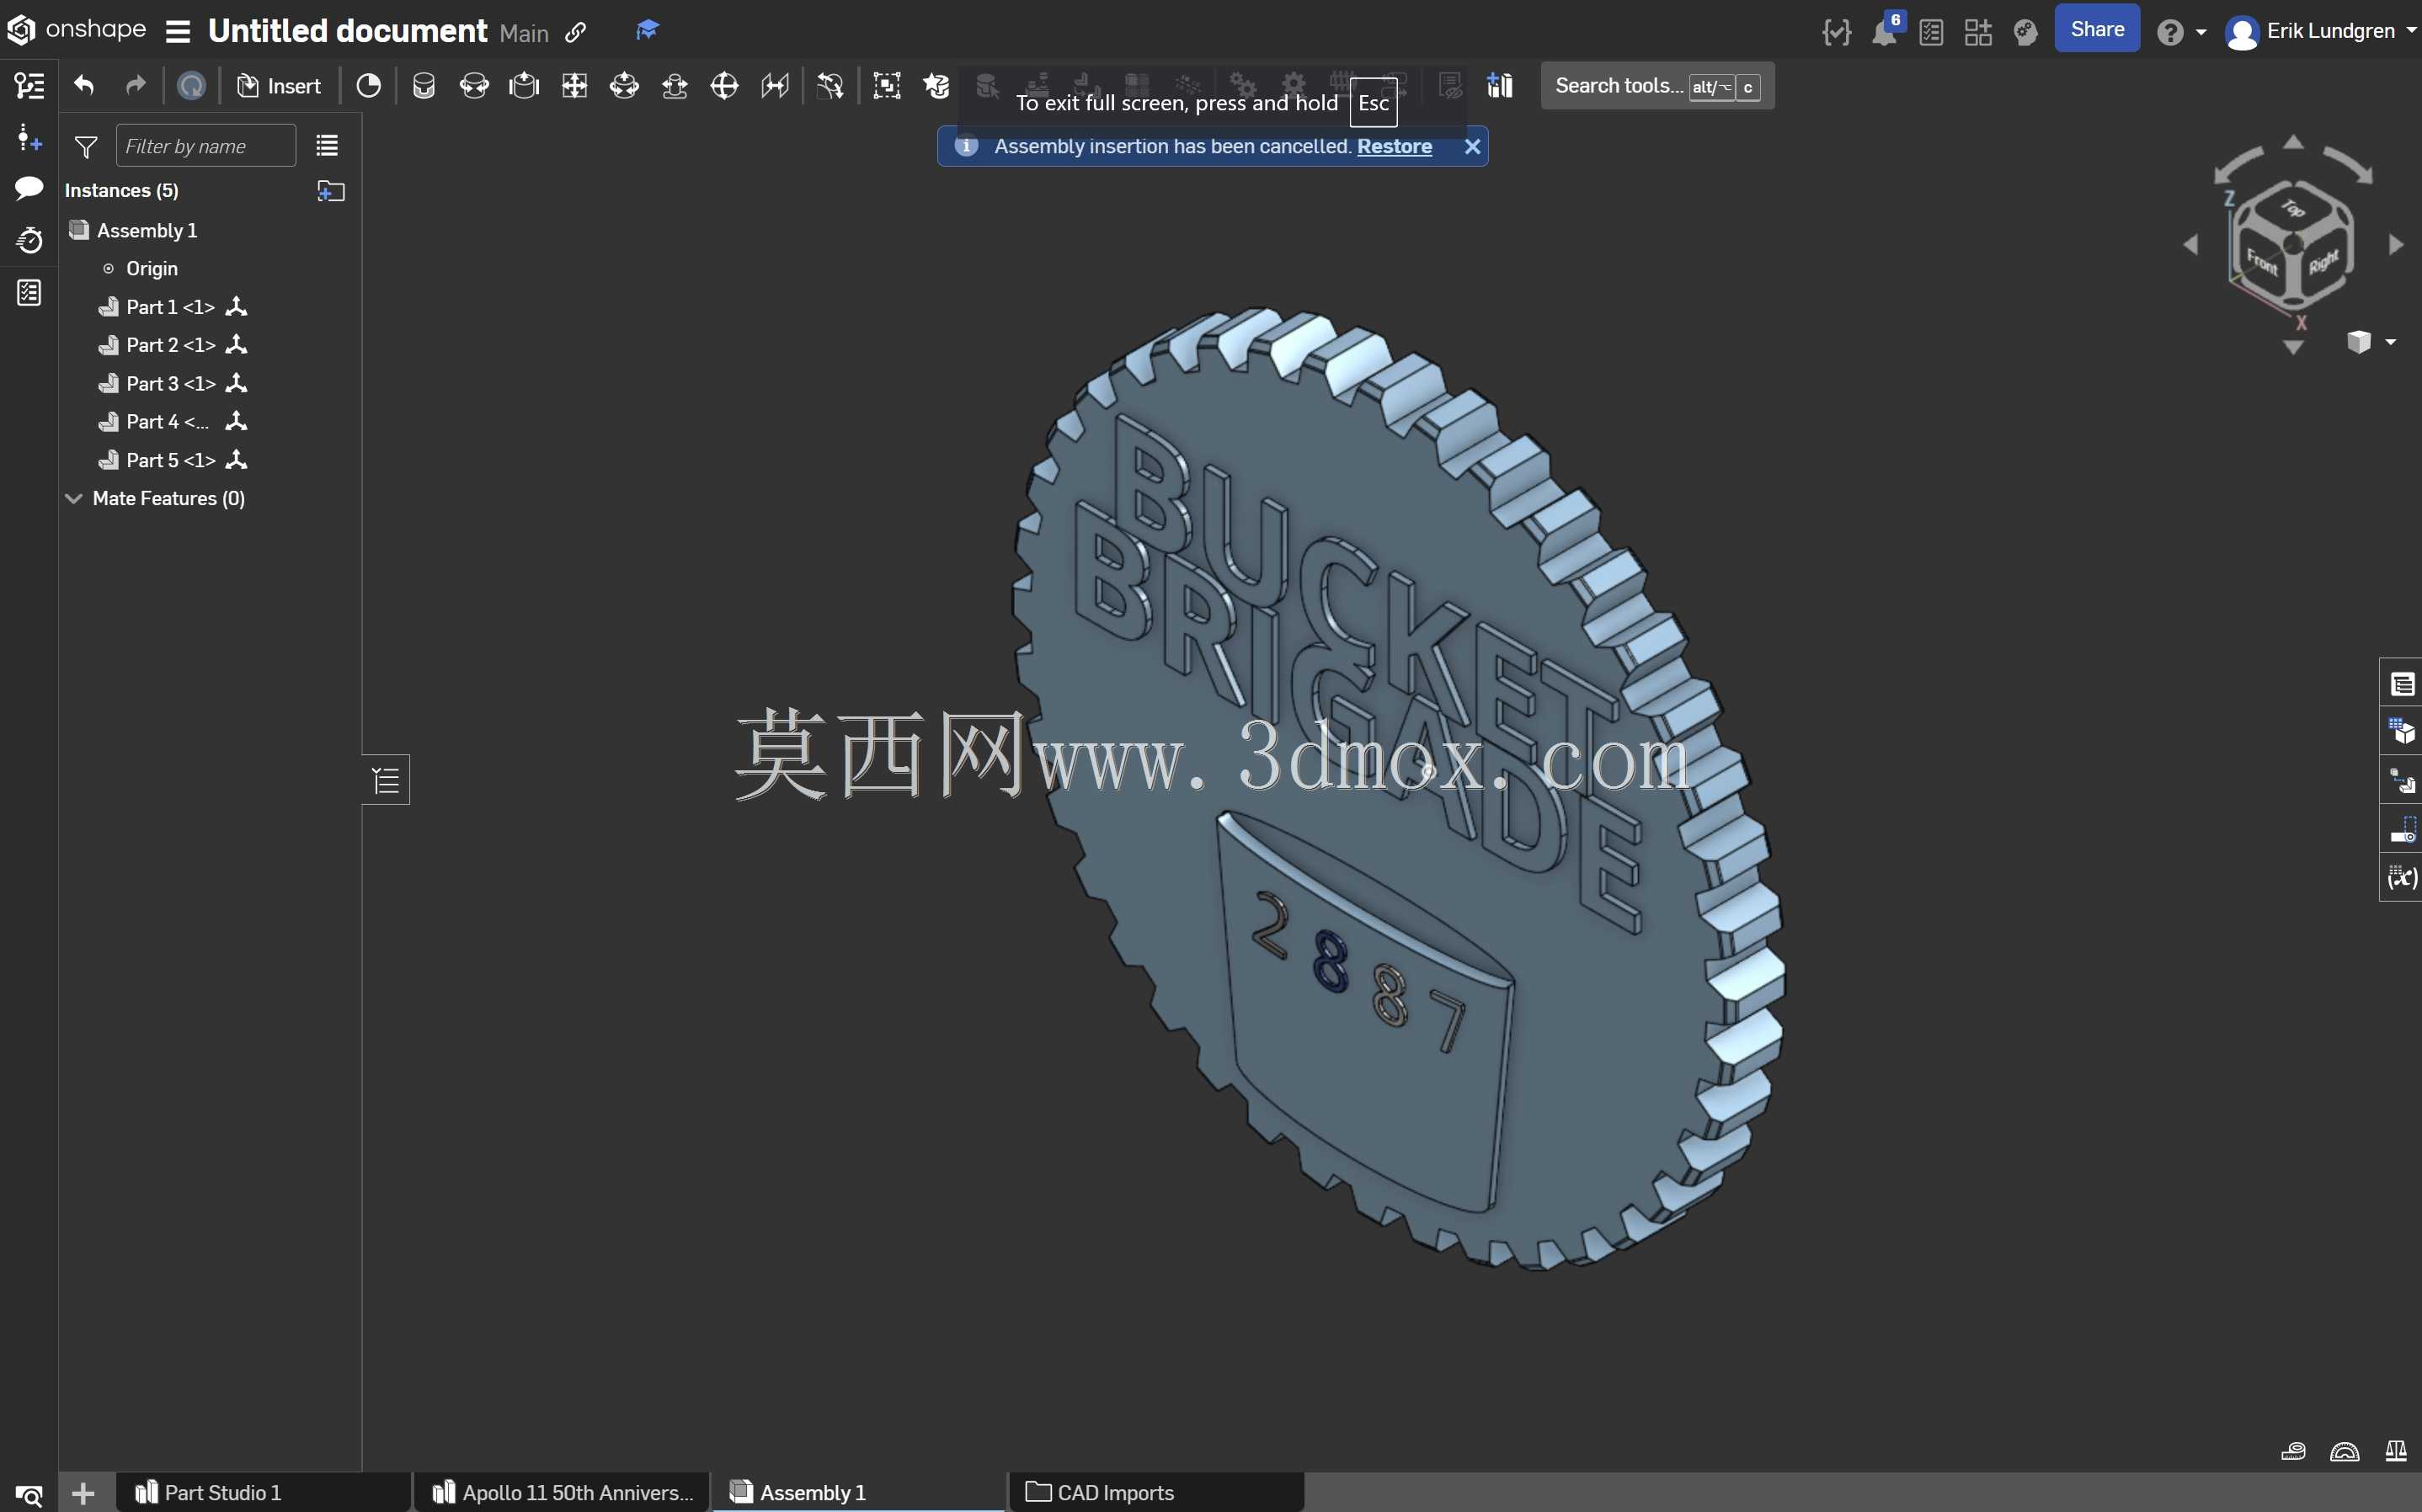Click Restore in the cancellation notice
This screenshot has width=2422, height=1512.
click(x=1394, y=146)
